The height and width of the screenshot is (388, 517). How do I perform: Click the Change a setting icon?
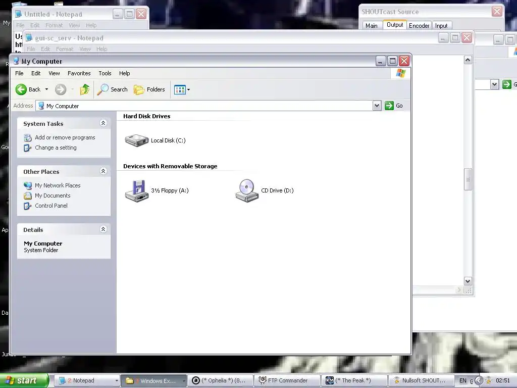tap(27, 148)
